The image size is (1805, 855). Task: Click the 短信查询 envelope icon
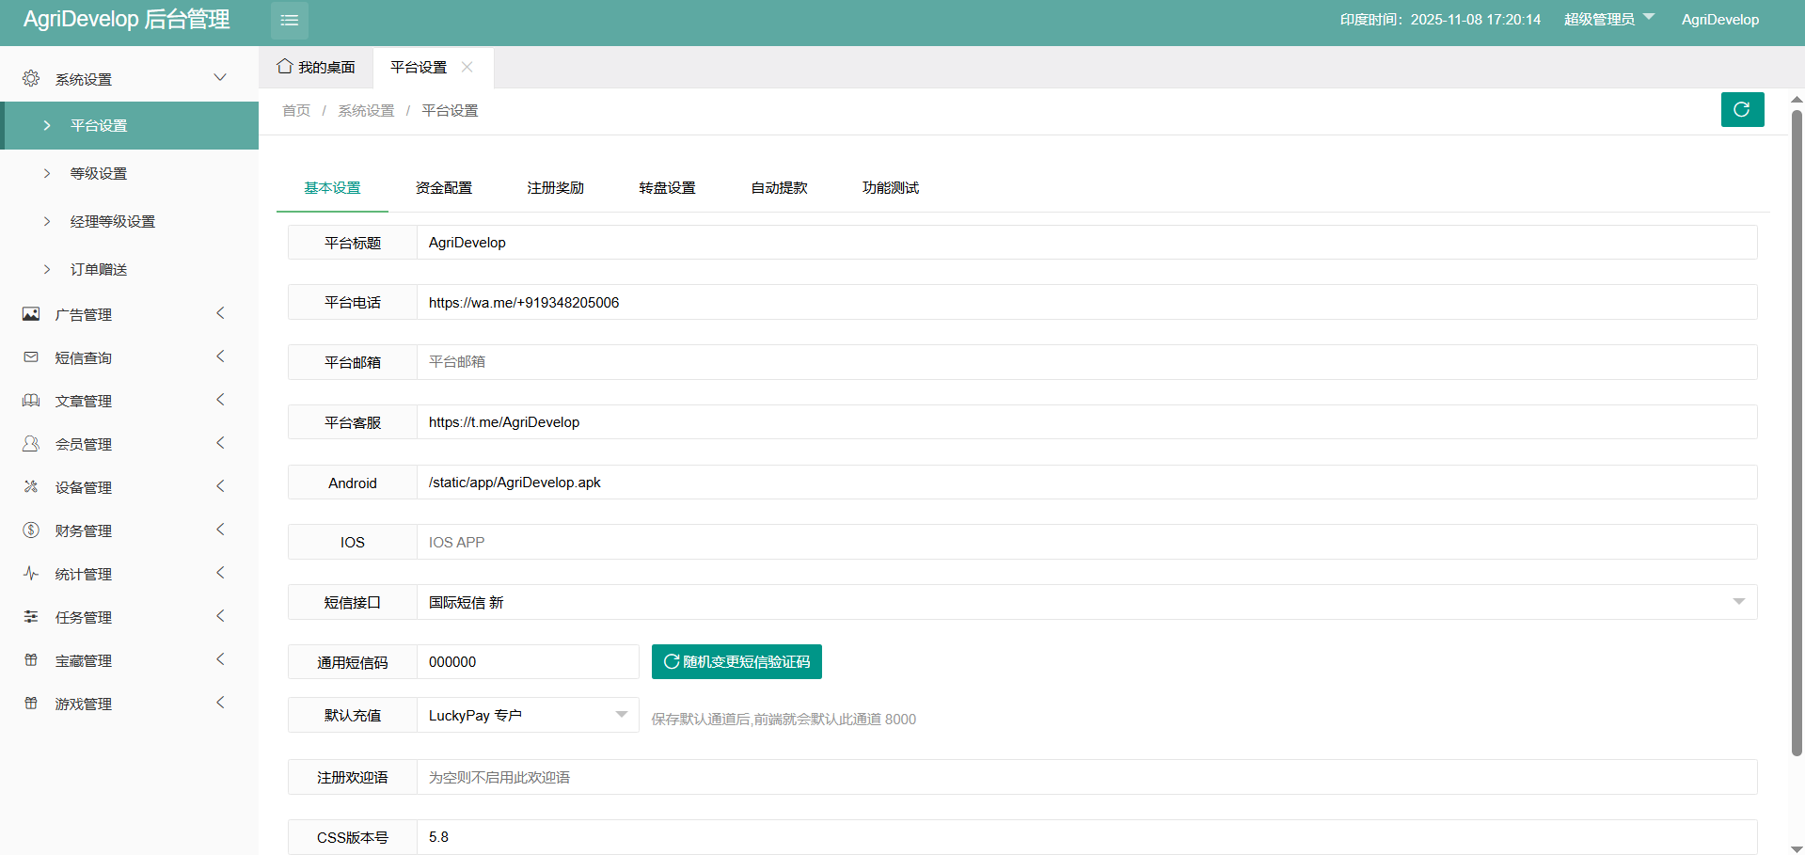point(31,357)
